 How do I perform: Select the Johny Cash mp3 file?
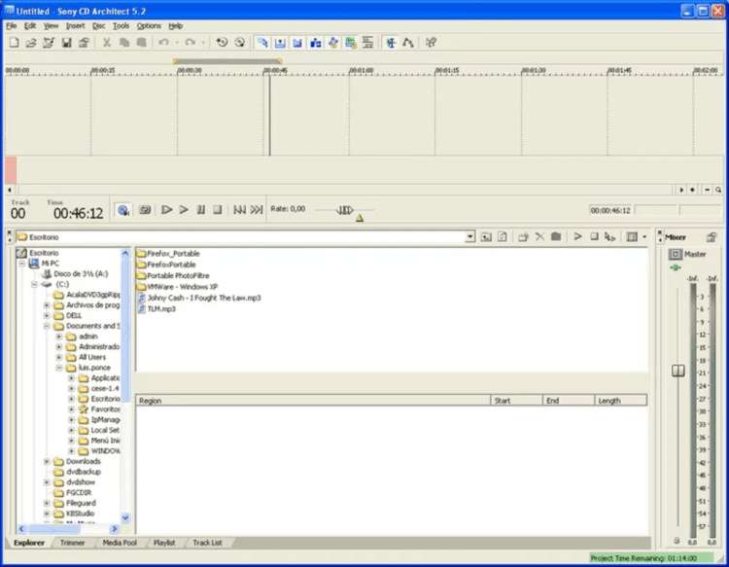pyautogui.click(x=202, y=298)
